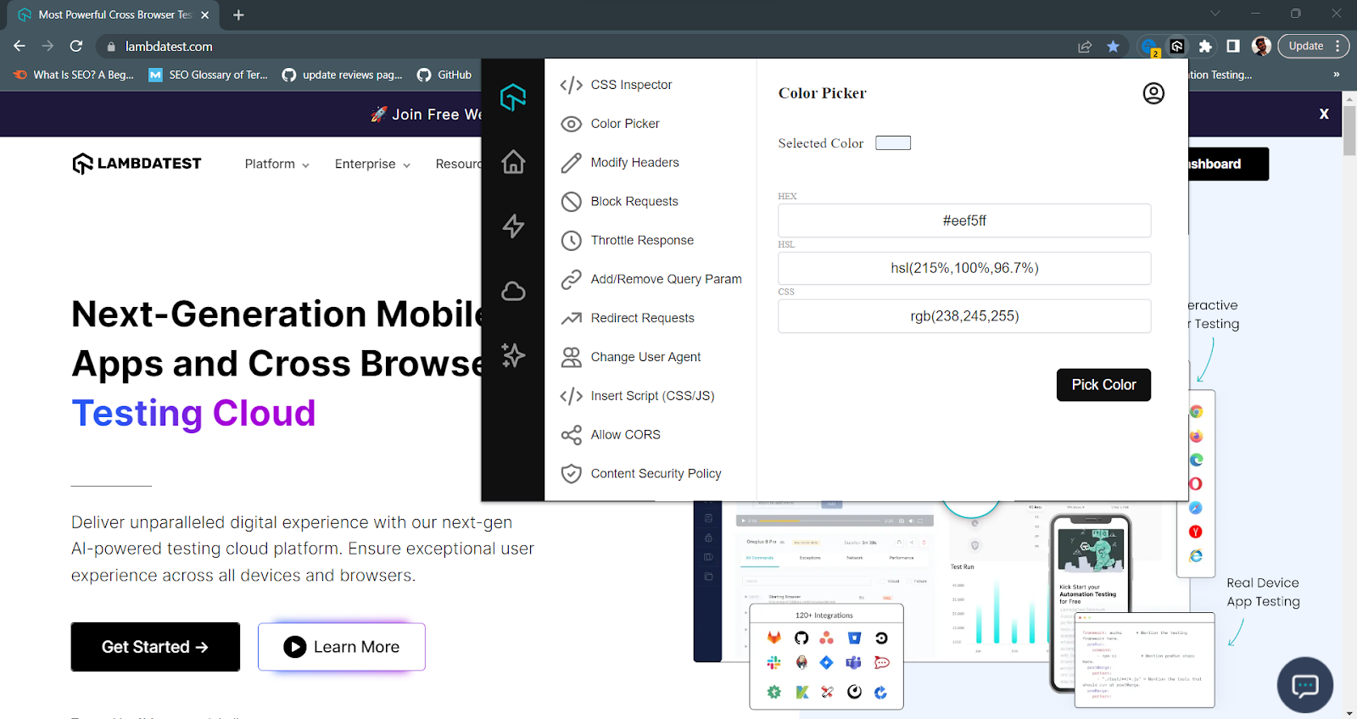Click the Get Started button
The width and height of the screenshot is (1357, 719).
155,647
